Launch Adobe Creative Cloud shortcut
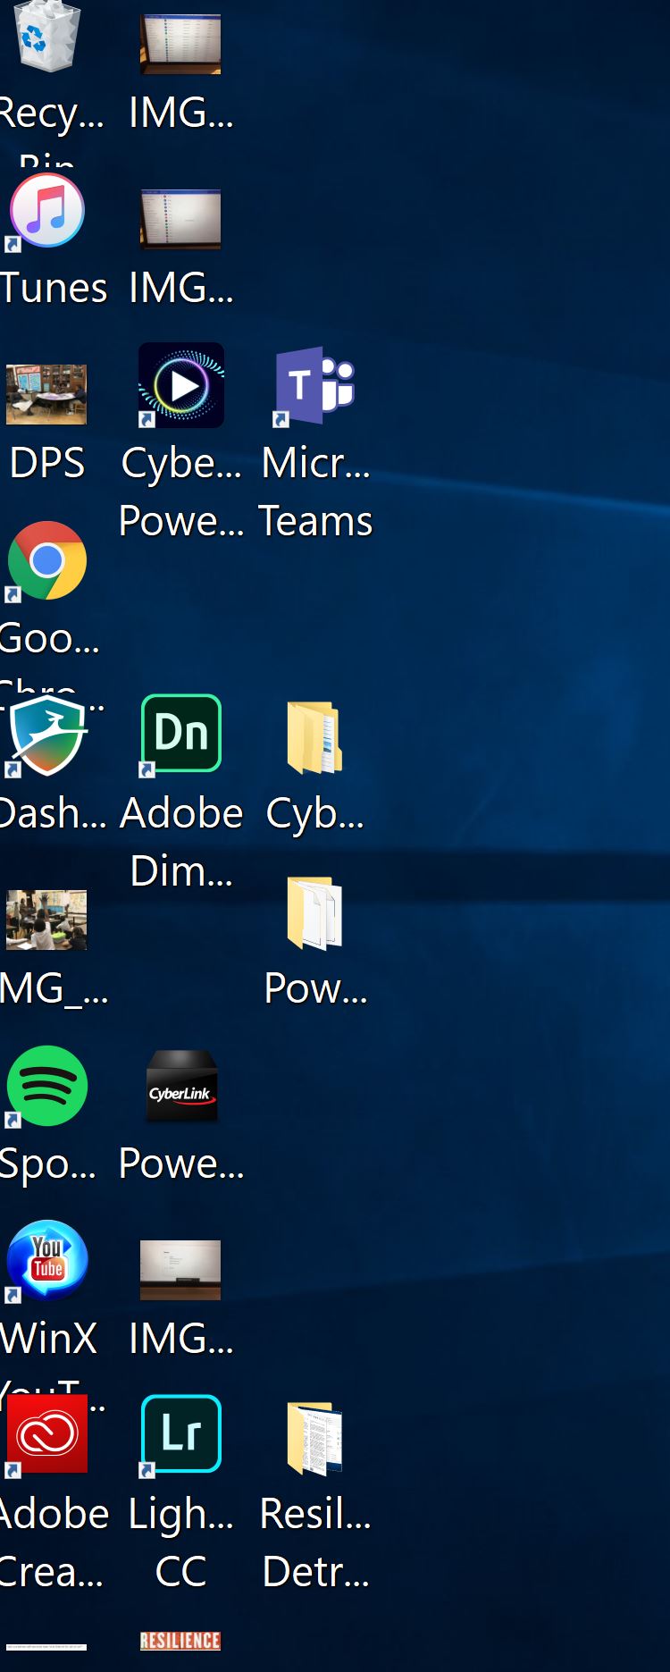This screenshot has width=670, height=1672. (x=47, y=1433)
